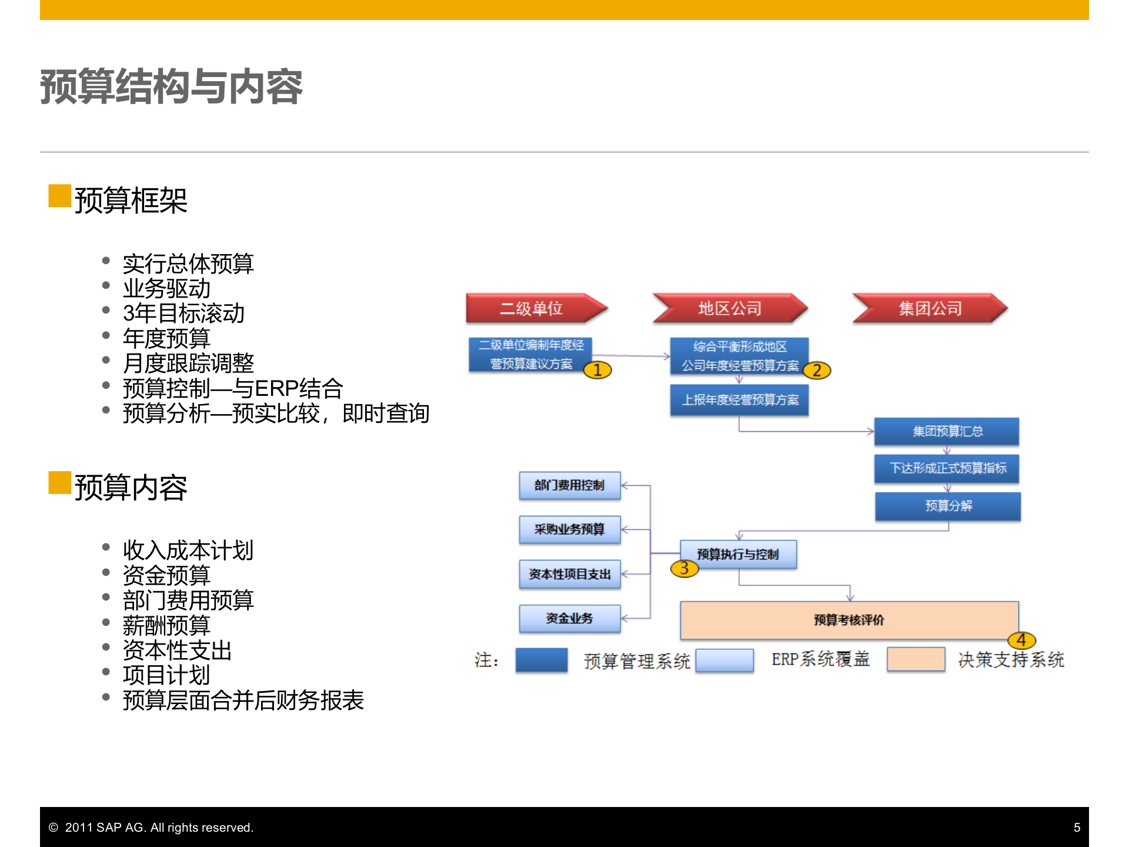Switch to the 地区公司 banner

729,308
